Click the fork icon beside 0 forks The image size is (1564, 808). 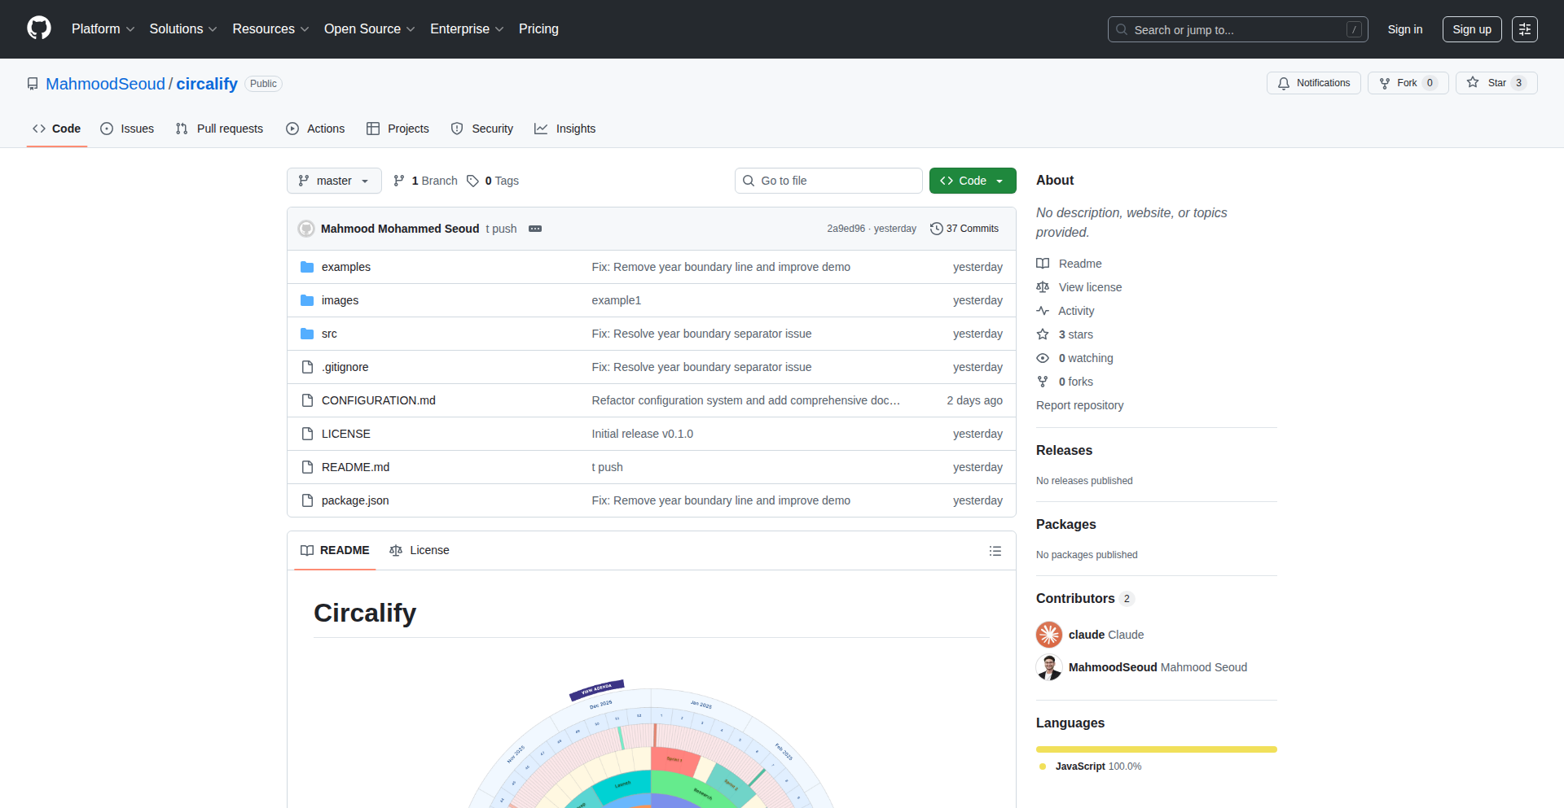(x=1043, y=382)
